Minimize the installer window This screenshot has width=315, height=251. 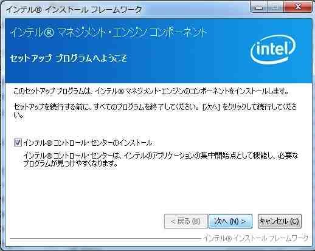pyautogui.click(x=259, y=7)
